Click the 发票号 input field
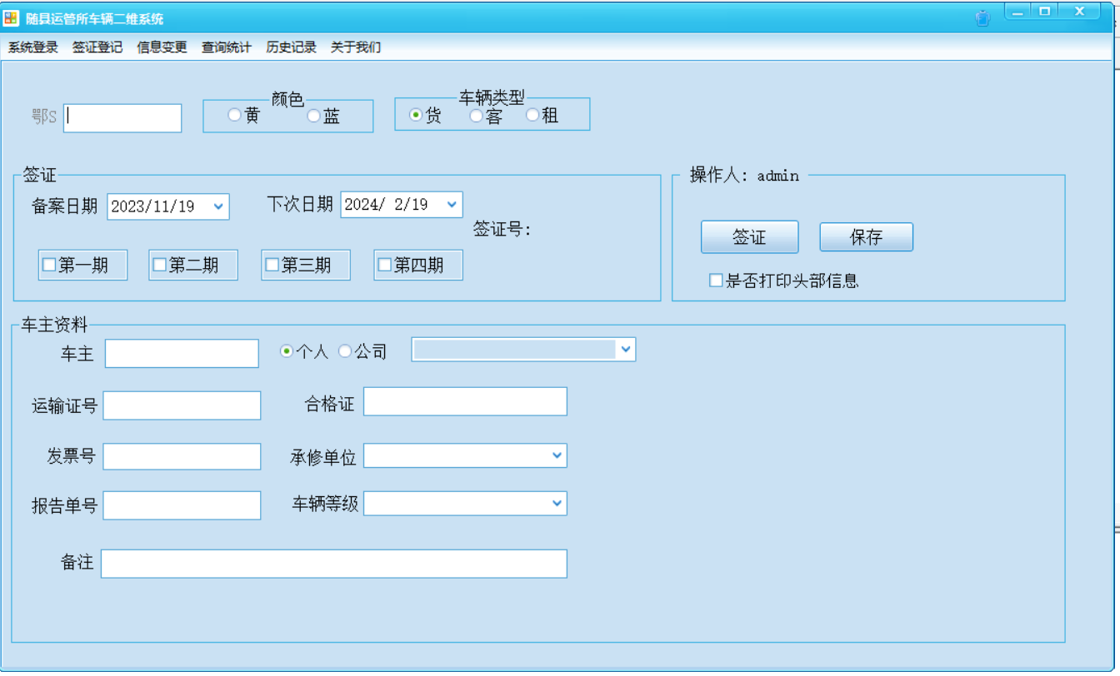 182,456
